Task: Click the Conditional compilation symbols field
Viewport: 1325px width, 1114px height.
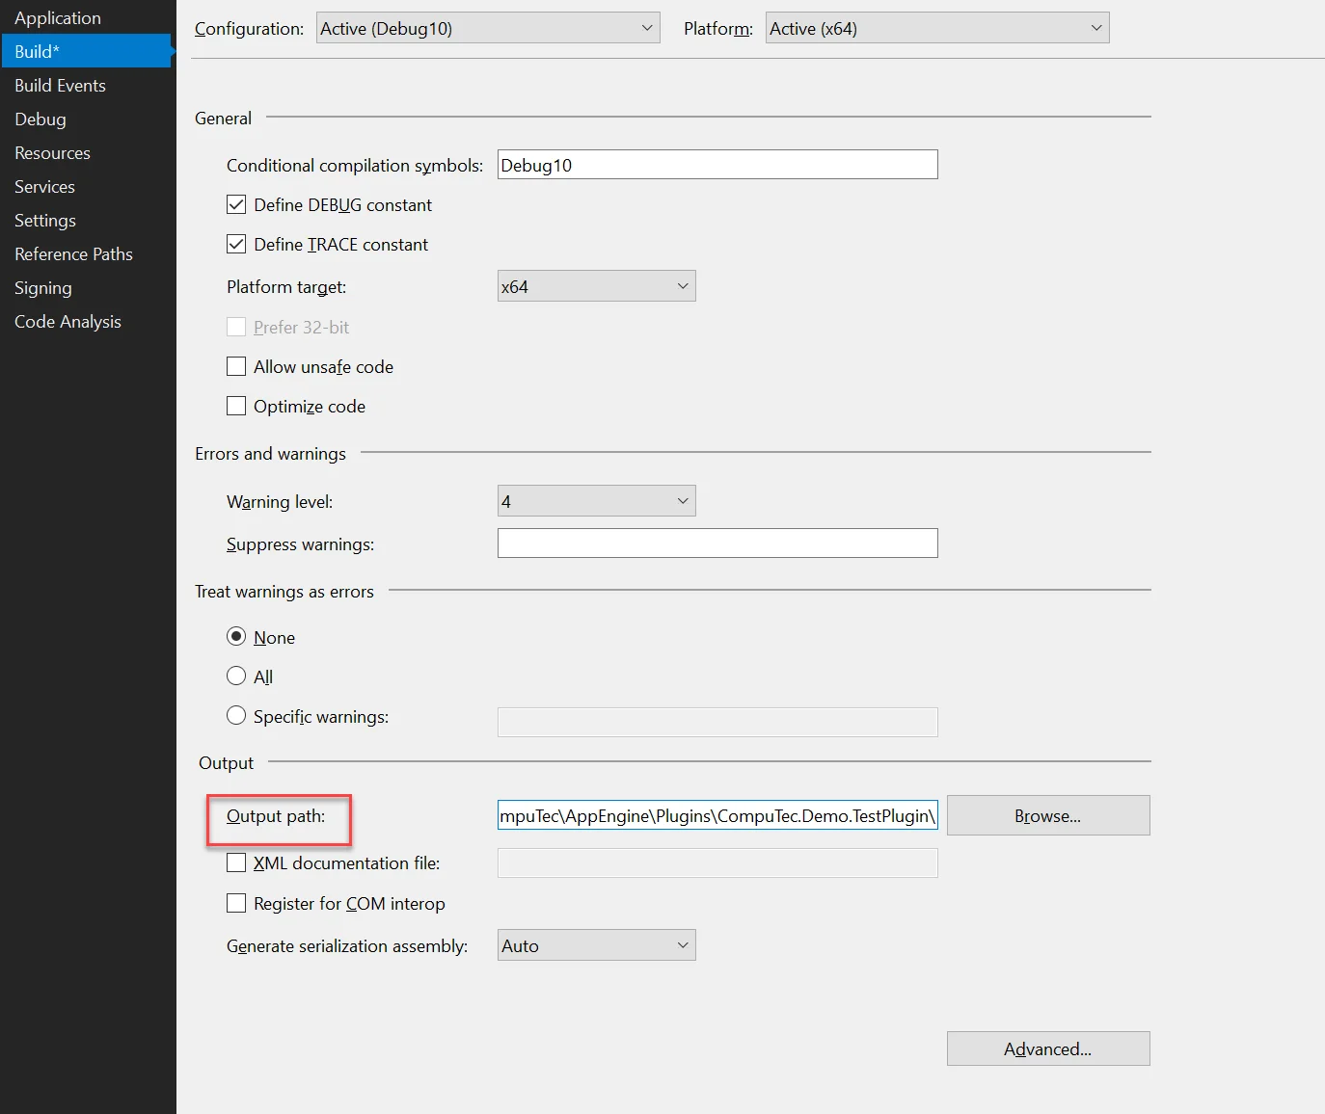Action: 717,165
